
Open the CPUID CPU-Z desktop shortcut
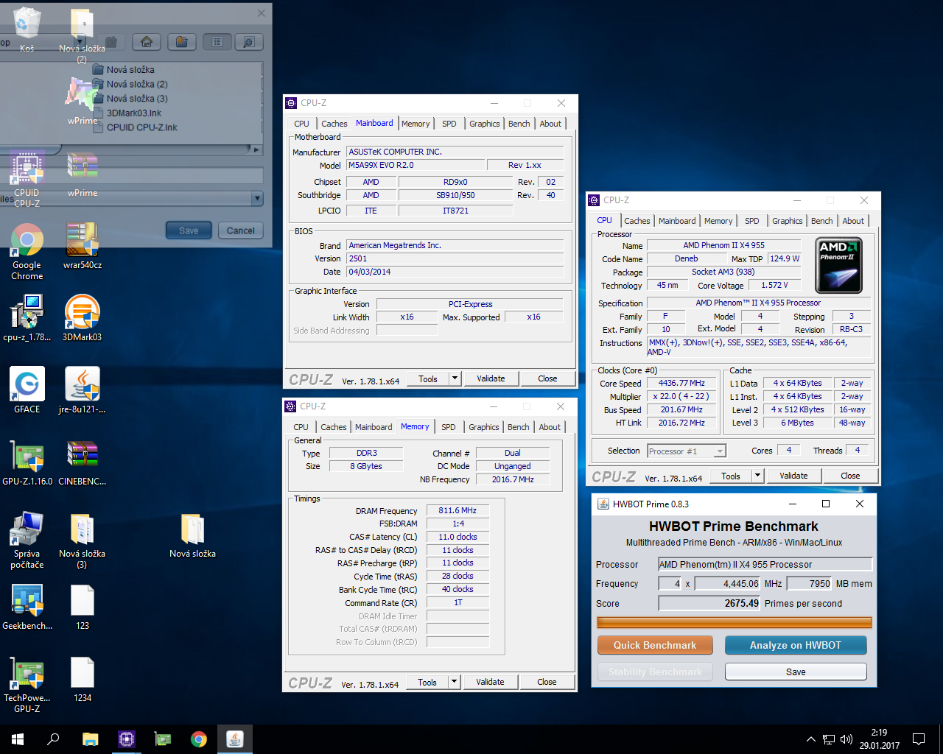27,179
